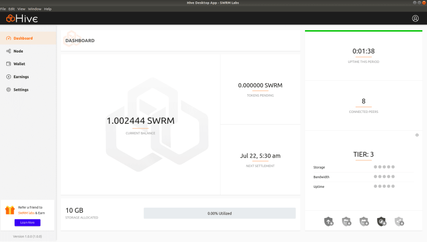The image size is (427, 242).
Task: Click the Version 1.0.0 (1.0.0) text
Action: (28, 237)
